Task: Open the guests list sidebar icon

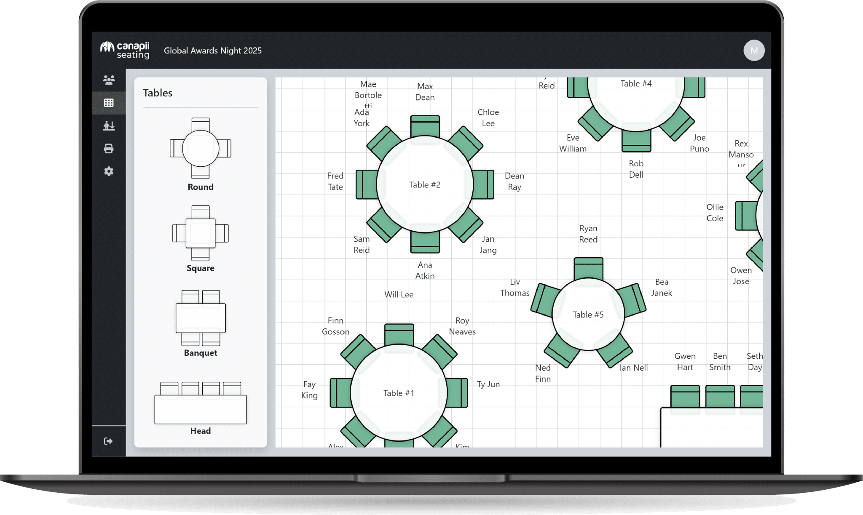Action: (109, 80)
